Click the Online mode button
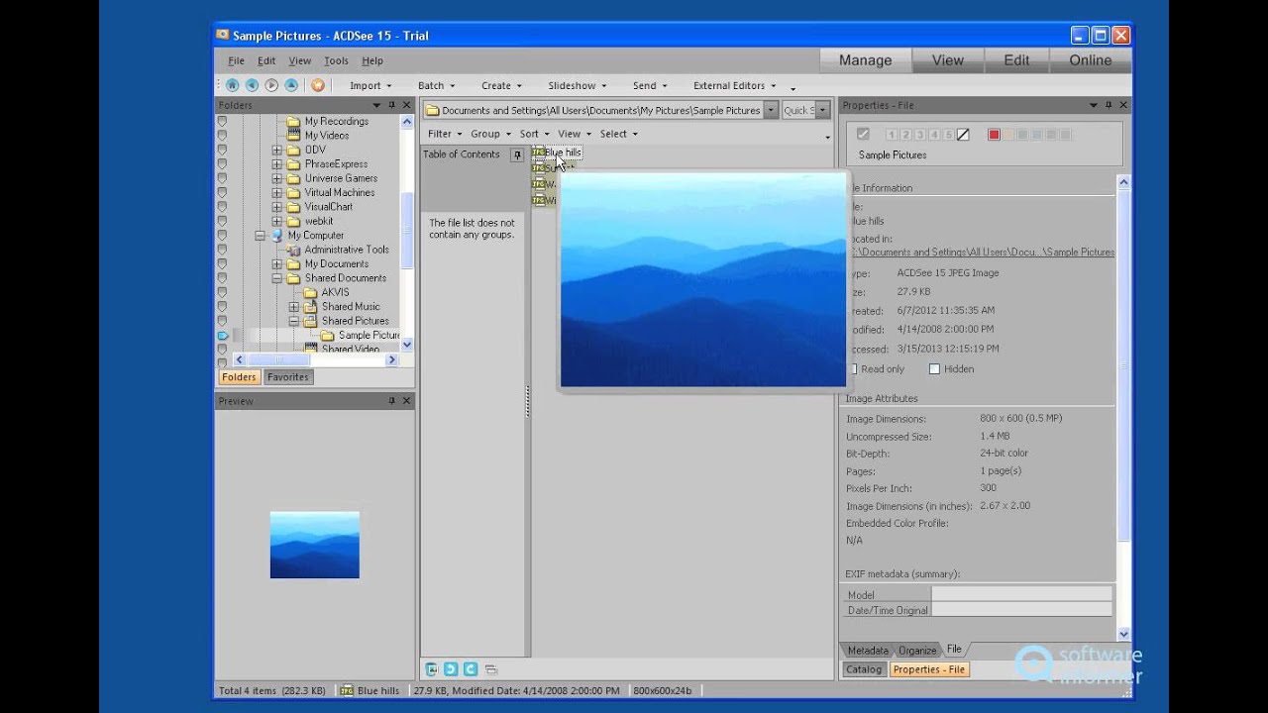 (1090, 60)
